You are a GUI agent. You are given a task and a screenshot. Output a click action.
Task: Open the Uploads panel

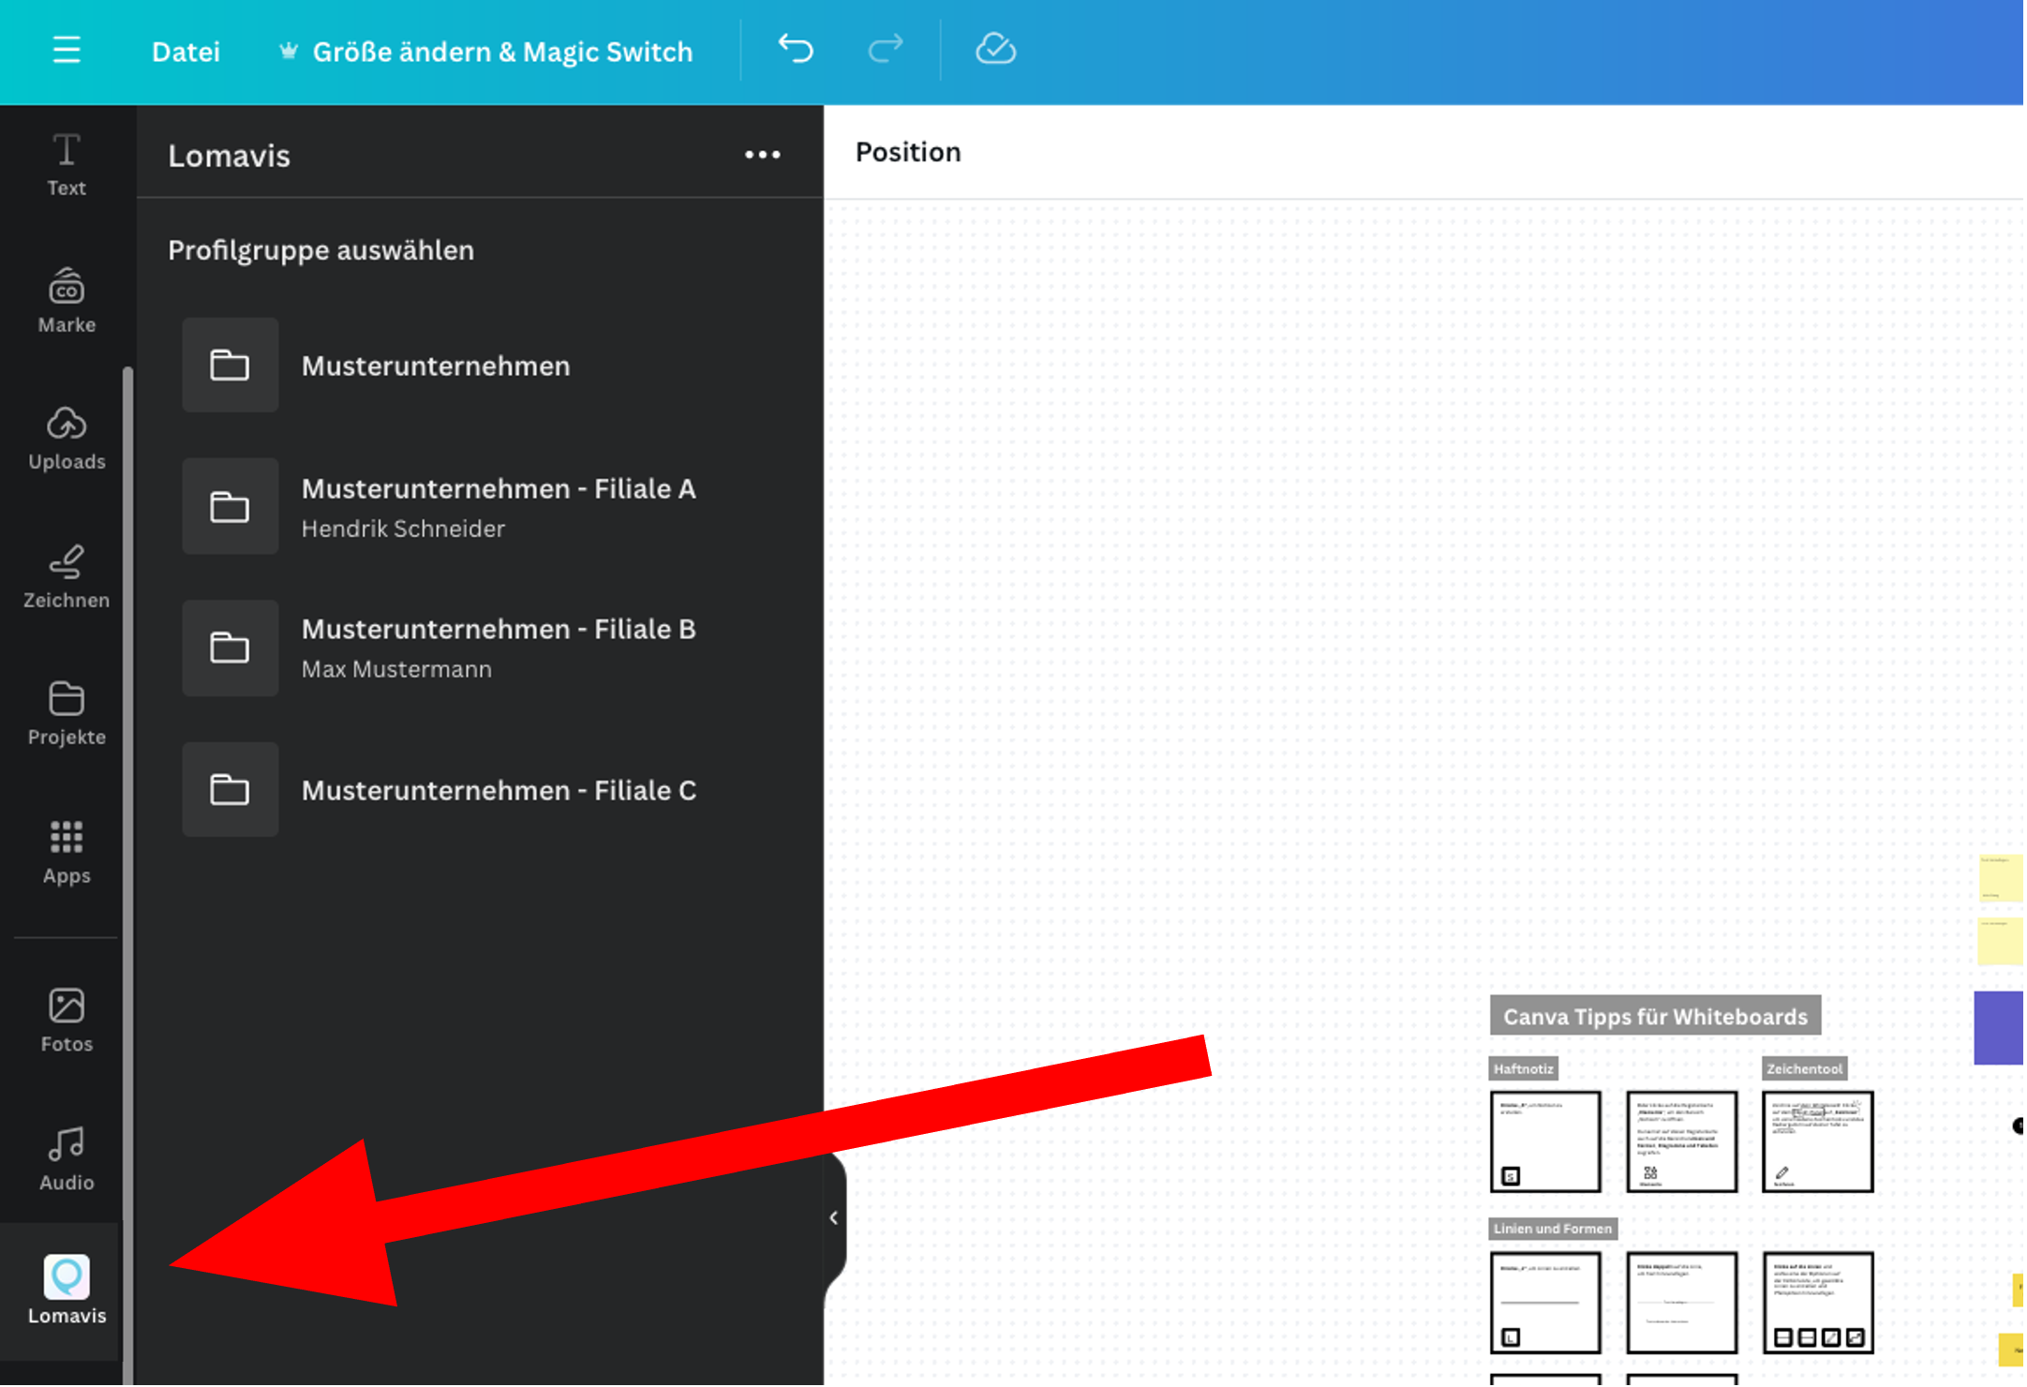(67, 438)
